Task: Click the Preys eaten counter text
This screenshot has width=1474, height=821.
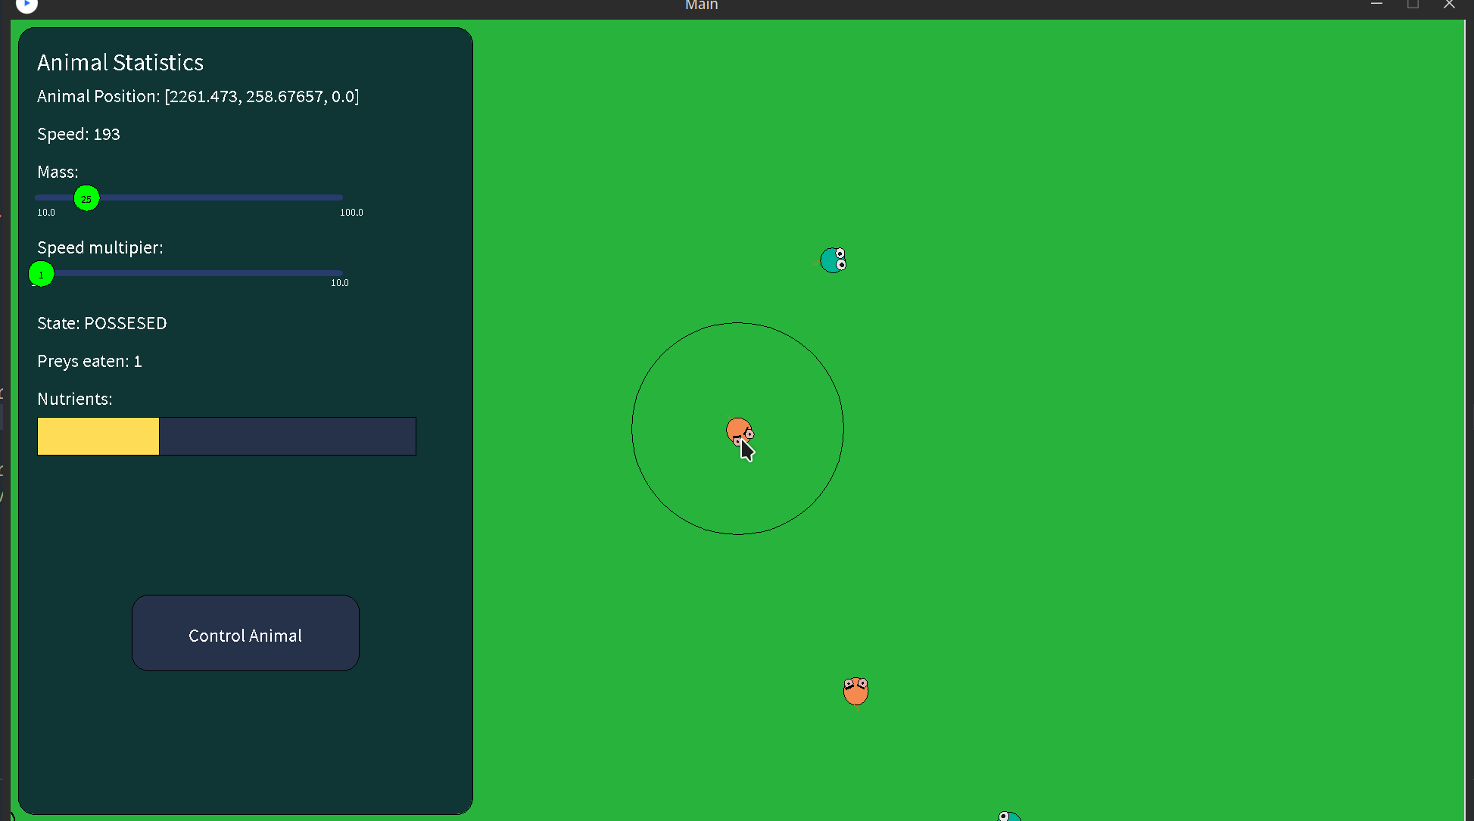Action: [89, 361]
